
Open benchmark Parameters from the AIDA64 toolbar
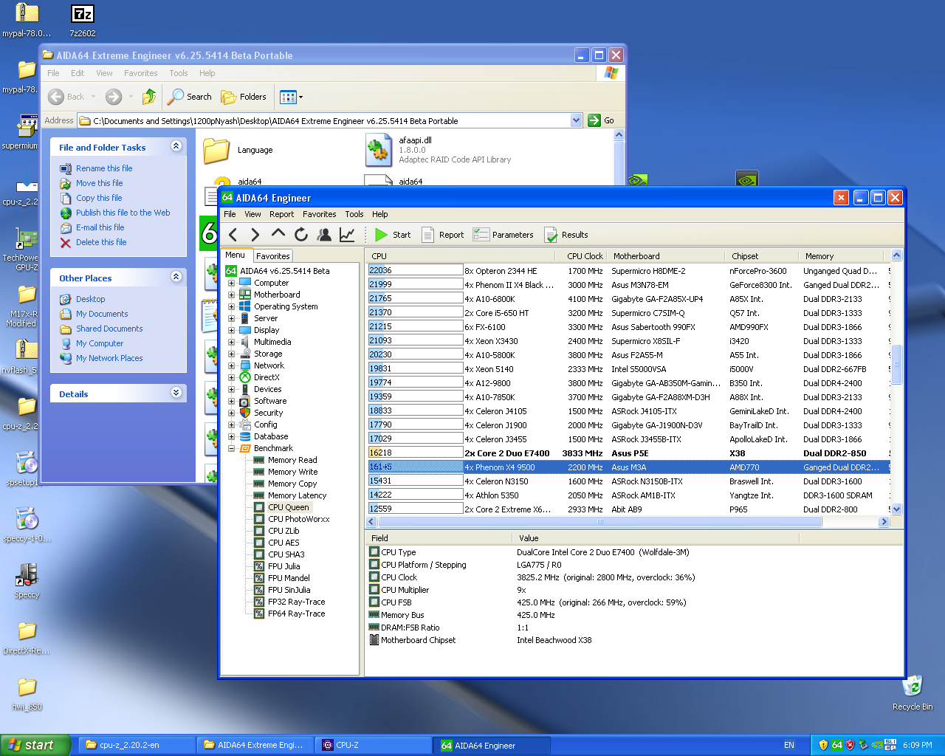pos(504,235)
